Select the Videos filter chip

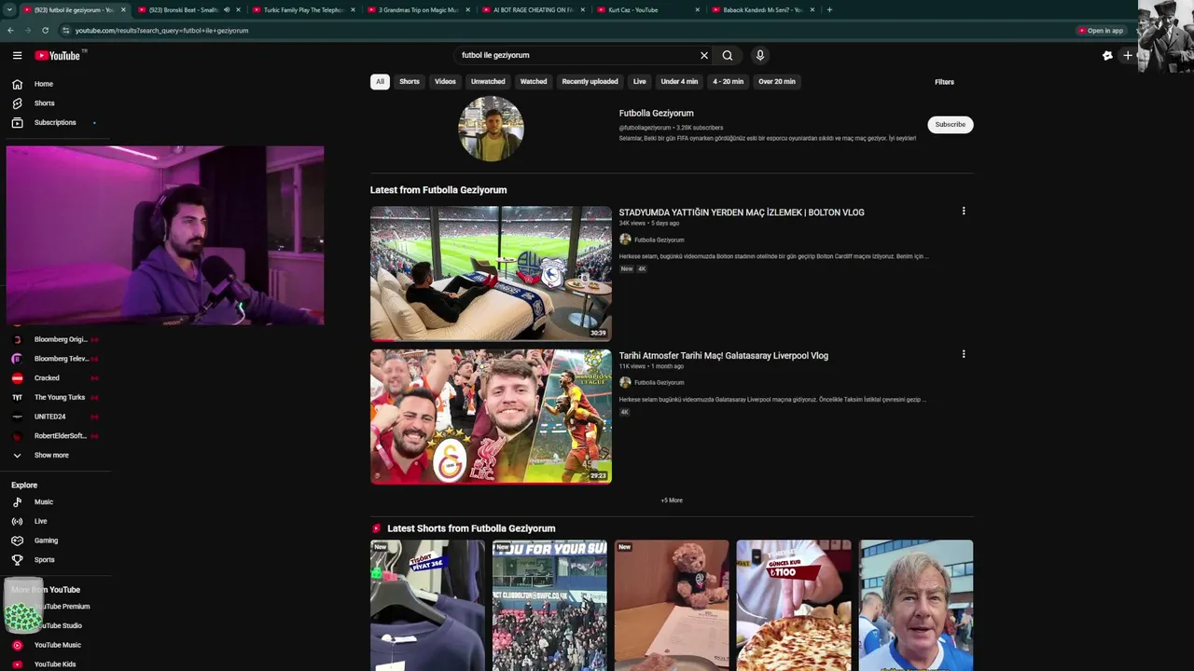coord(445,81)
